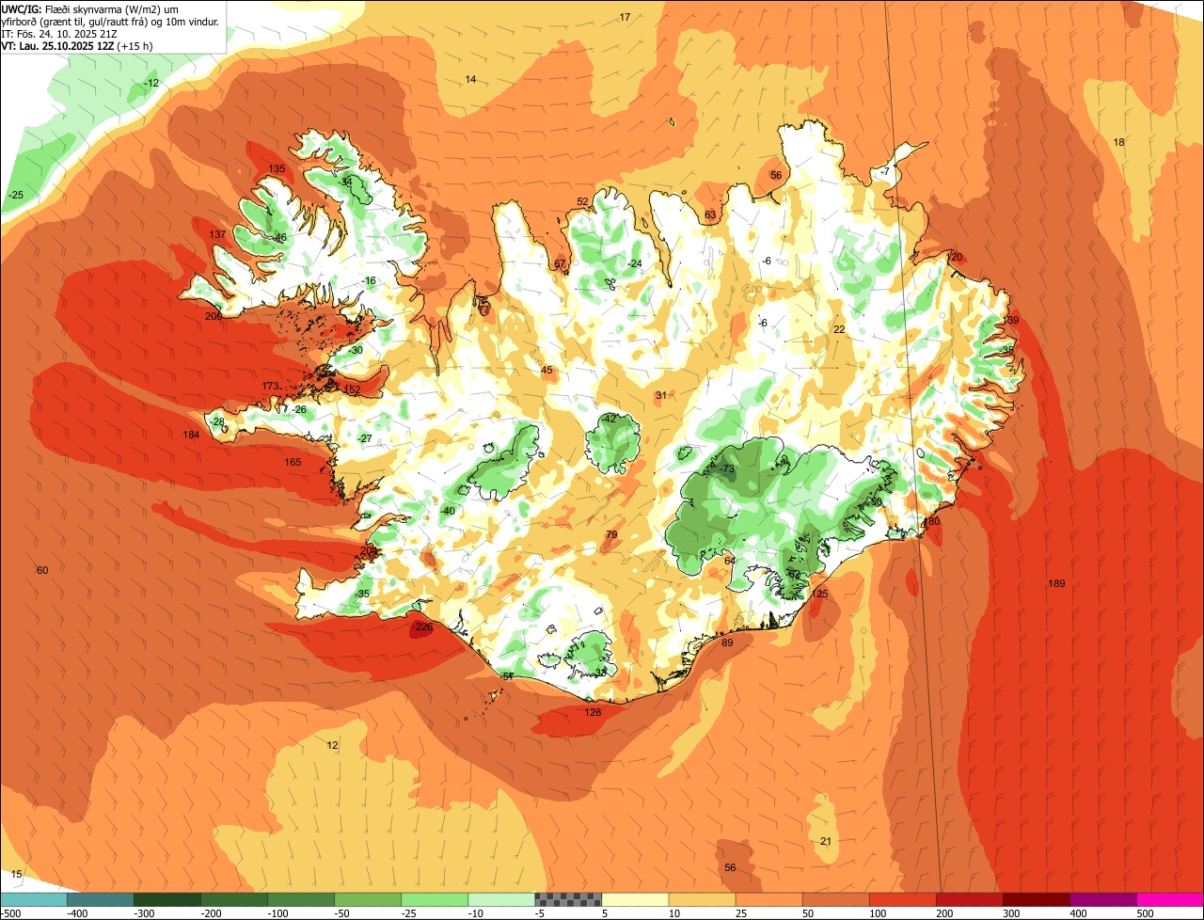This screenshot has height=920, width=1204.
Task: Select the pale green swatch between -10 and -5
Action: 501,899
